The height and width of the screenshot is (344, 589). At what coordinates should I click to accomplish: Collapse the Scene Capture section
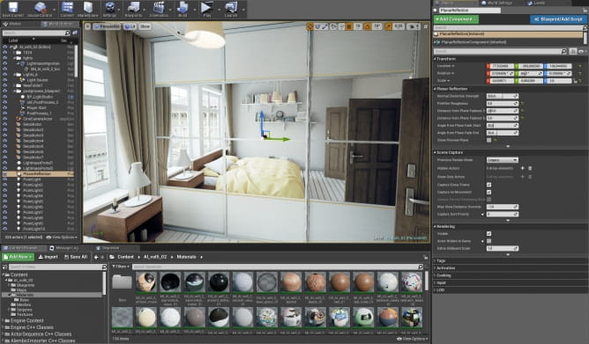[435, 152]
